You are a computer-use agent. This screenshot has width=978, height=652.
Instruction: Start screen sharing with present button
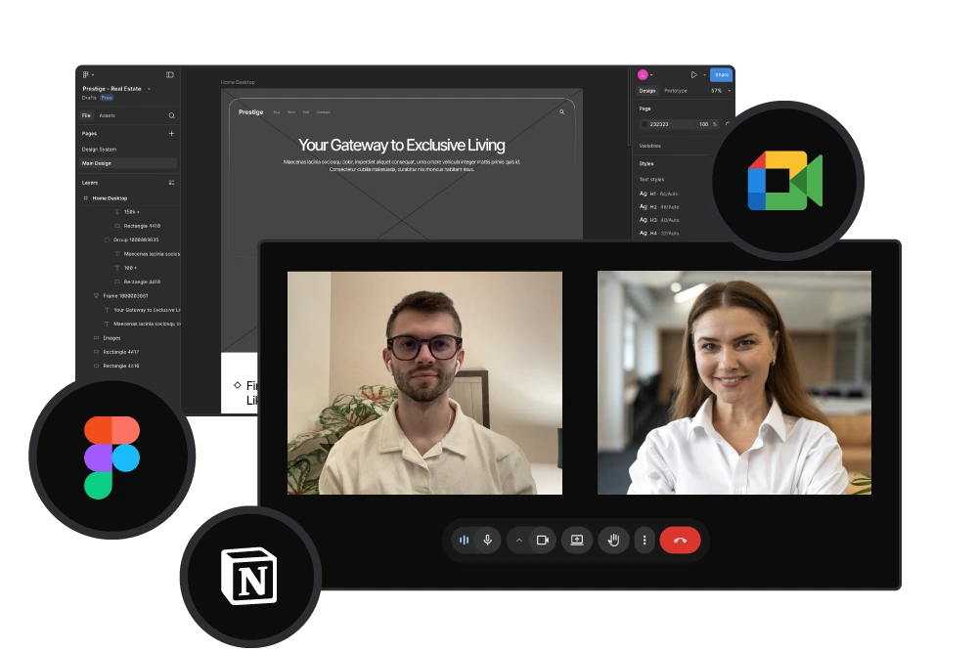click(577, 540)
